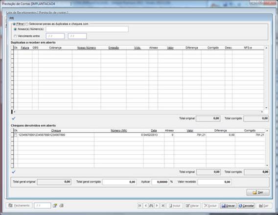Click the Aplicar percentage input field
This screenshot has width=278, height=215.
(160, 182)
